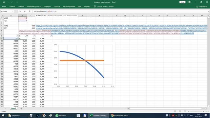Open filter dropdown in column E header row
The width and height of the screenshot is (210, 118).
(x=51, y=36)
